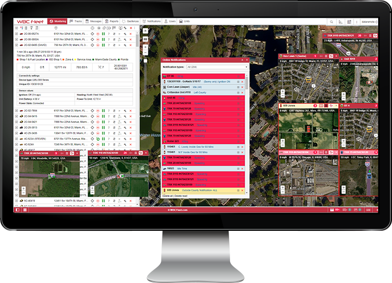
Task: Click the main map zoom slider handle
Action: (146, 61)
